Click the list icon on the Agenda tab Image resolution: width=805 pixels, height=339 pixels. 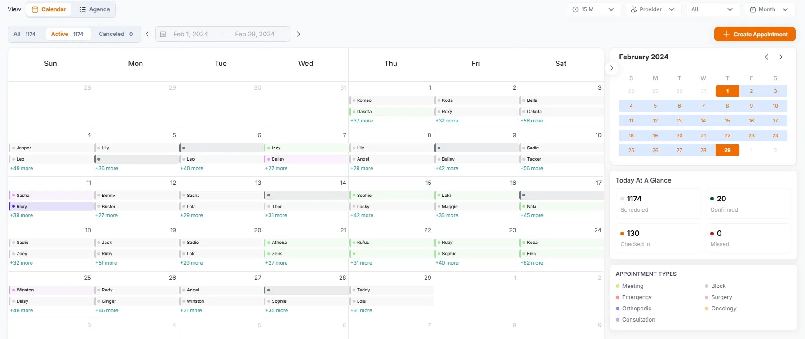pyautogui.click(x=83, y=9)
